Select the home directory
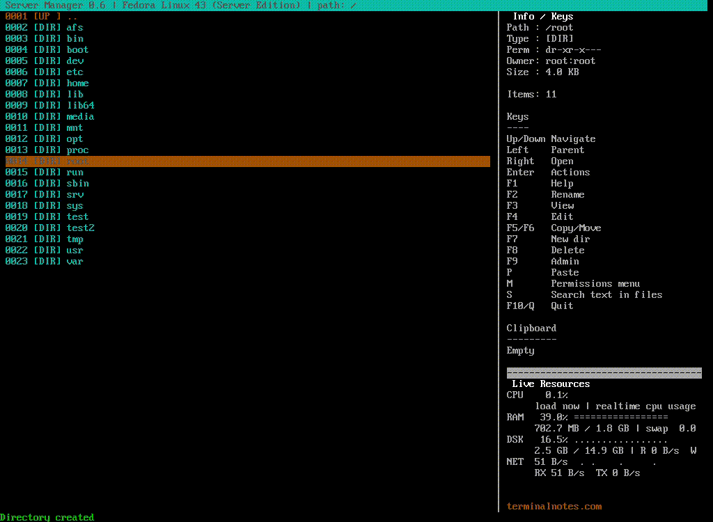Screen dimensions: 713x522 coord(77,84)
